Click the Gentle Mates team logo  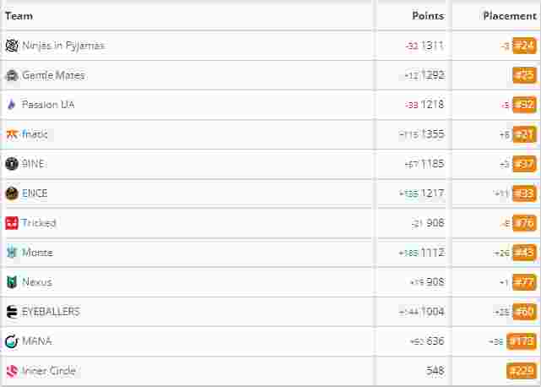(12, 75)
